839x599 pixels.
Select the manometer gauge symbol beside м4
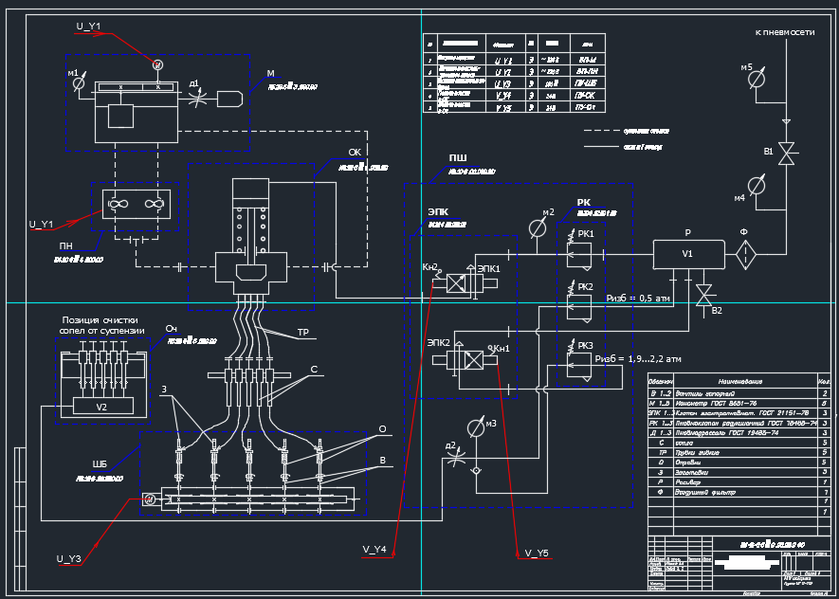pyautogui.click(x=757, y=185)
